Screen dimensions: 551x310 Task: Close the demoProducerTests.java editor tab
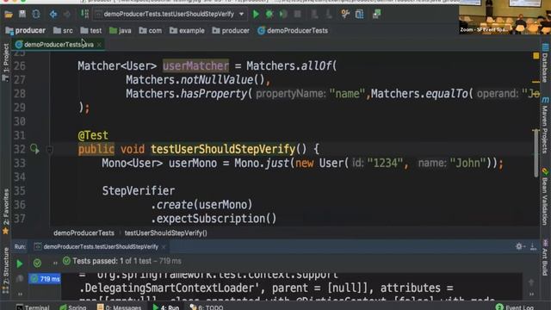[100, 45]
